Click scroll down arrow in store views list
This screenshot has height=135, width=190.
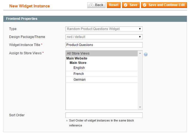(x=140, y=107)
